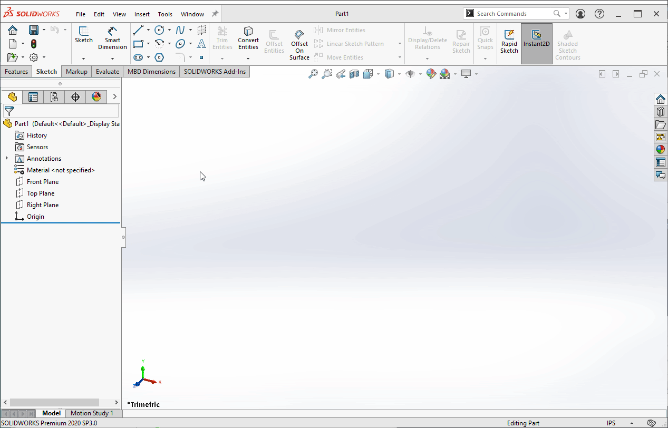
Task: Open the Motion Study 1 tab
Action: click(x=92, y=413)
